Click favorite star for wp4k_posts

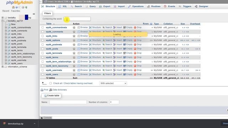tap(74, 49)
